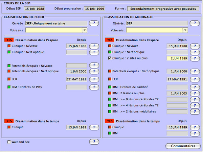Screen dimensions: 203x152
Task: Open help for IRM : Critères de Paty
Action: pyautogui.click(x=94, y=87)
